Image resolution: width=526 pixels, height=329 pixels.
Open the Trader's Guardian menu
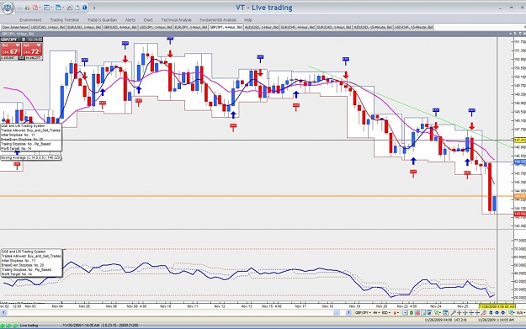[102, 20]
